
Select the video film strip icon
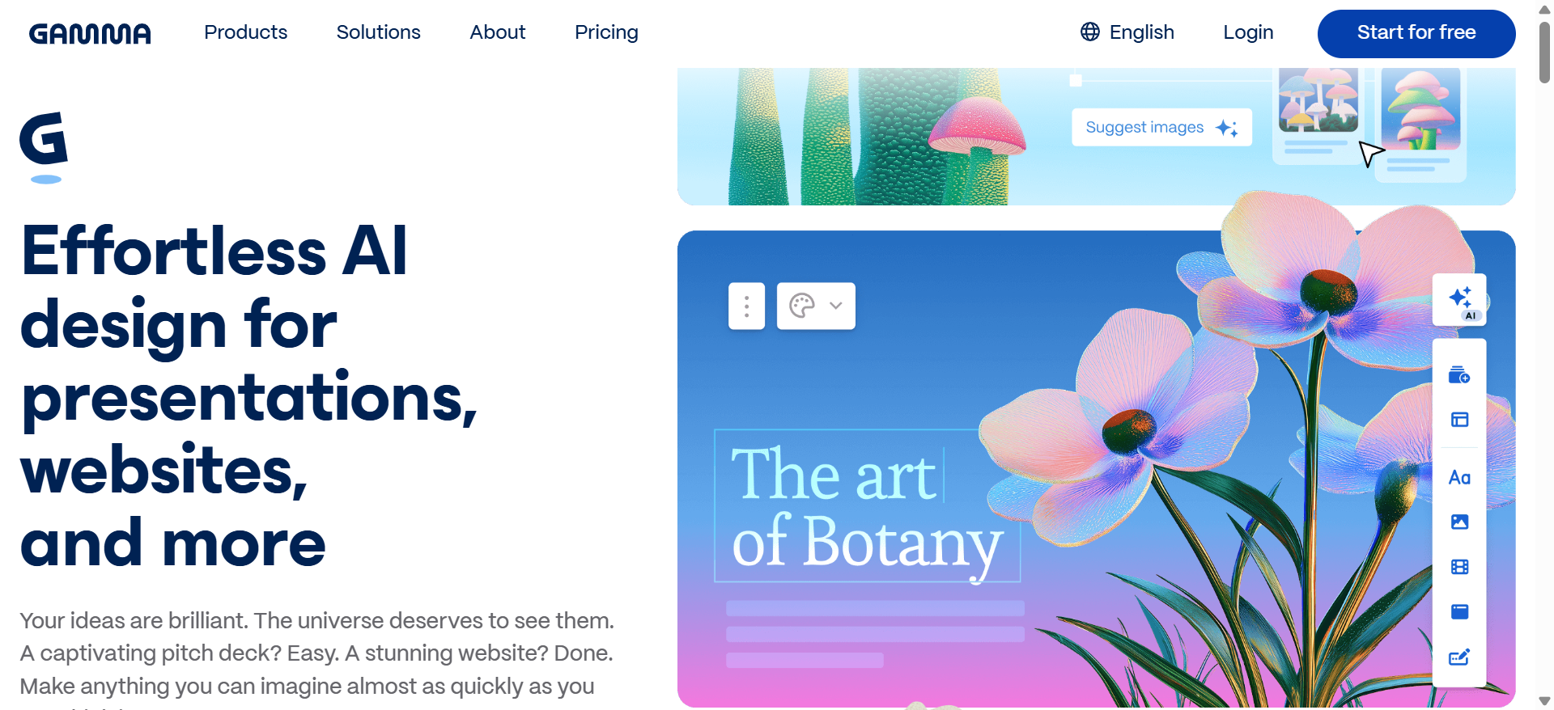pos(1459,567)
